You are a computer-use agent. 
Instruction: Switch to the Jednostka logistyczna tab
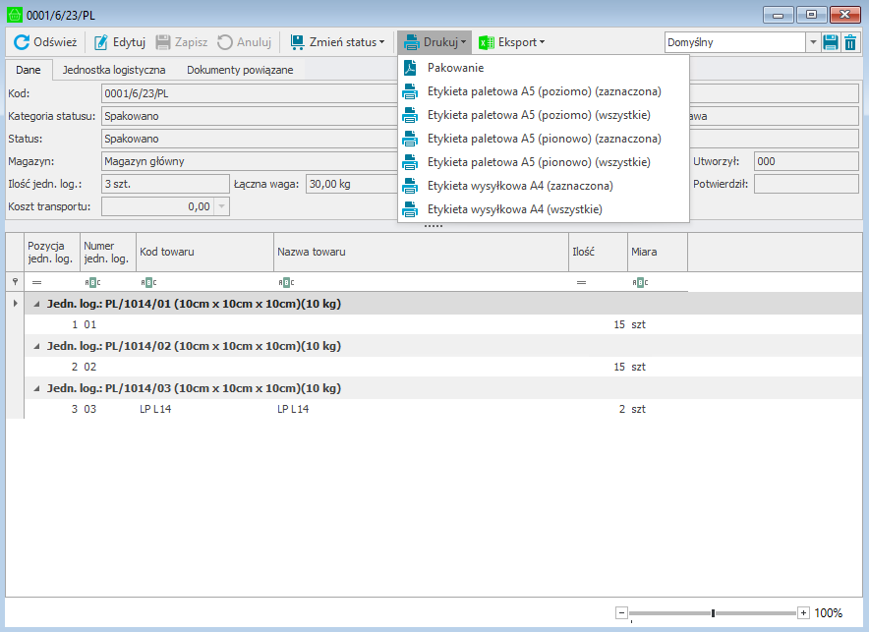[114, 70]
